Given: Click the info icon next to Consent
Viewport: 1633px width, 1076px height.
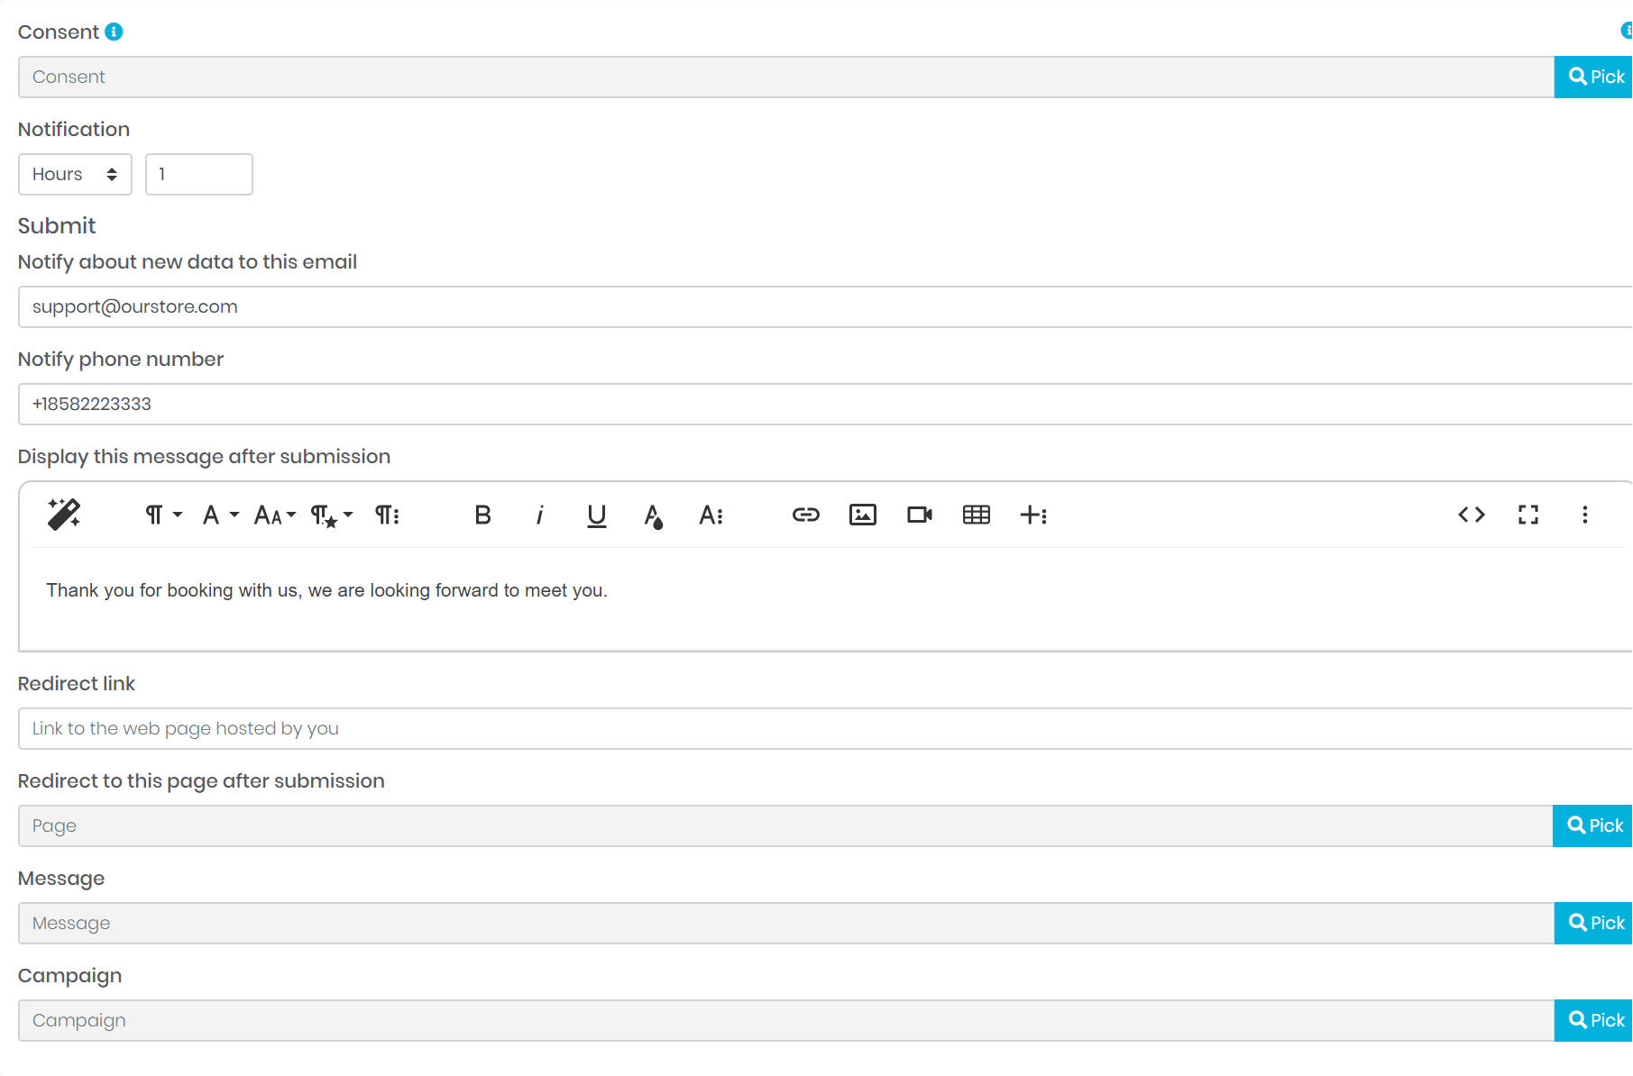Looking at the screenshot, I should coord(113,31).
